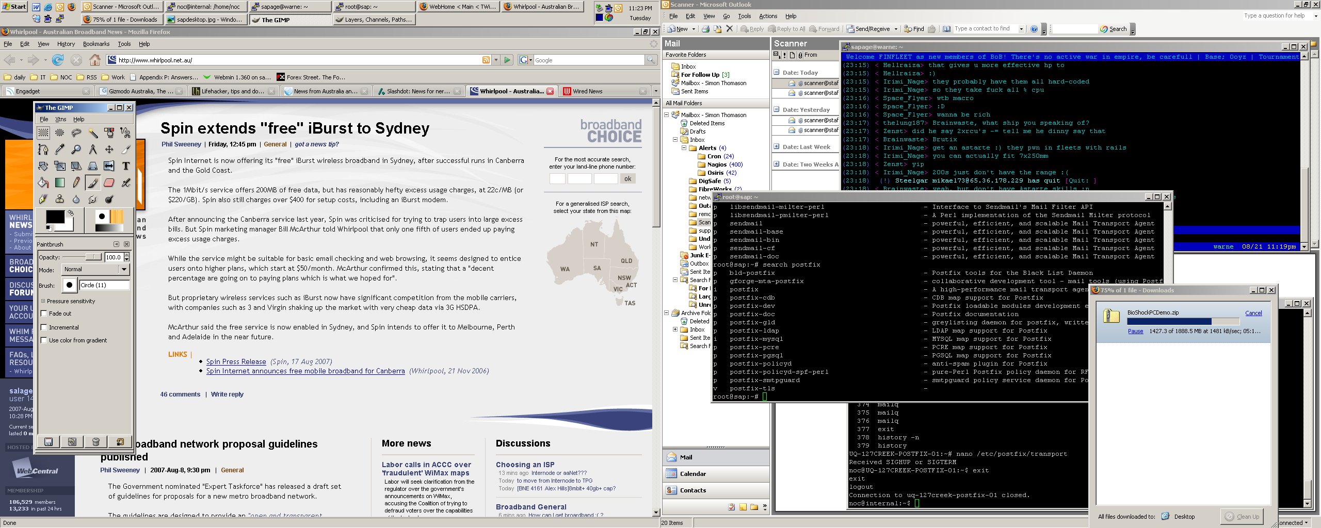Select the Color Picker eyedropper tool
Image resolution: width=1321 pixels, height=528 pixels.
click(x=60, y=150)
